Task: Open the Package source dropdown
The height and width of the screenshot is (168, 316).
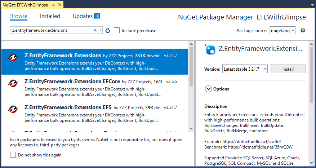Action: (x=282, y=30)
